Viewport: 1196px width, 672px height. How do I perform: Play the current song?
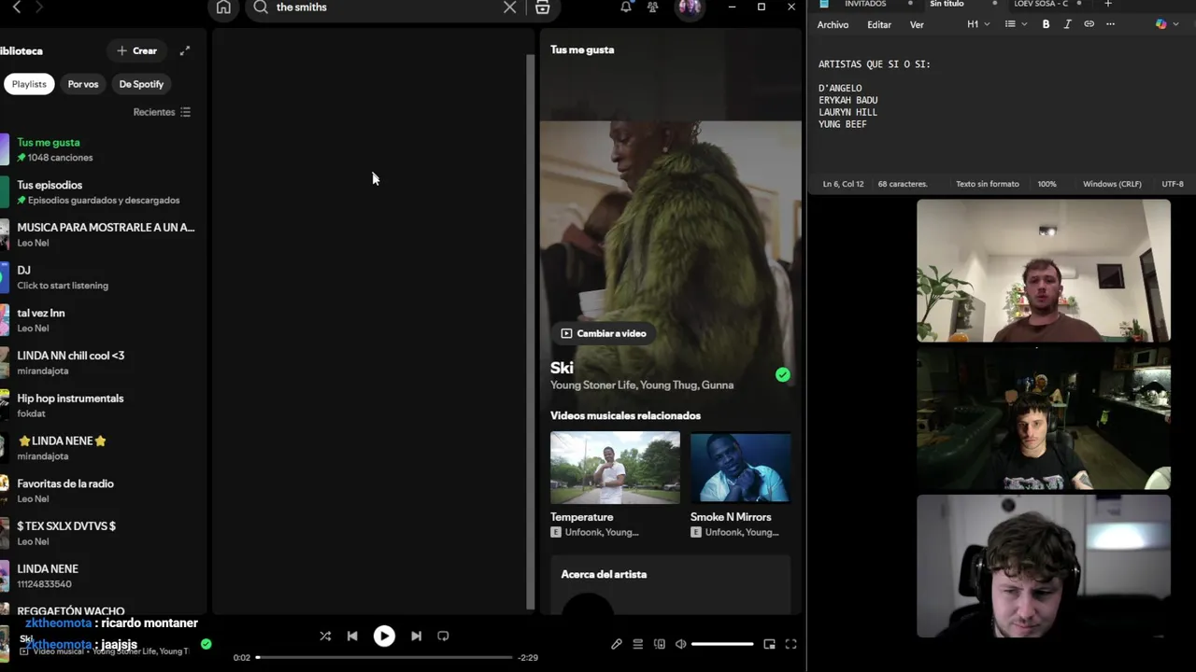384,636
